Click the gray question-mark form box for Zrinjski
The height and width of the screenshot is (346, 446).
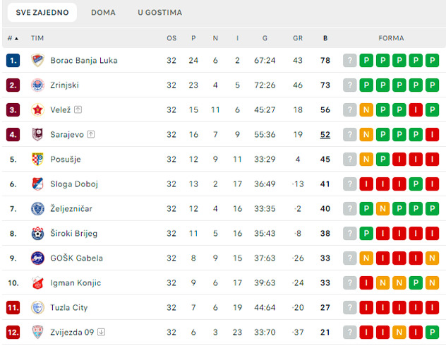click(349, 85)
